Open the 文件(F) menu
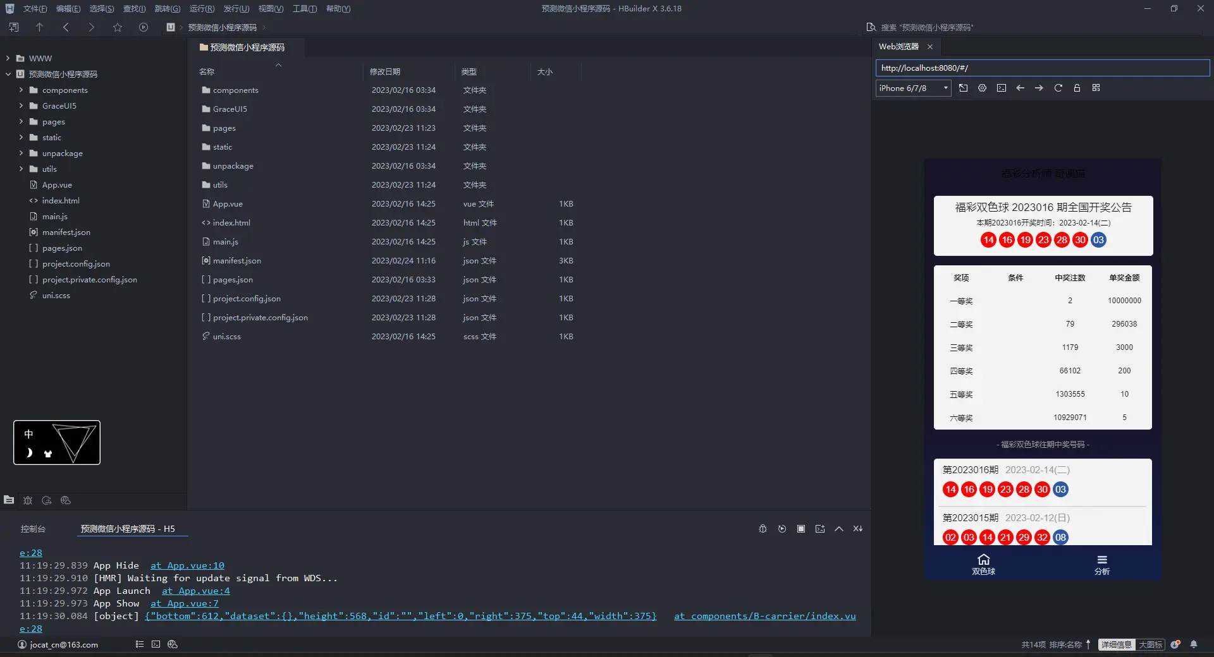1214x657 pixels. click(35, 8)
